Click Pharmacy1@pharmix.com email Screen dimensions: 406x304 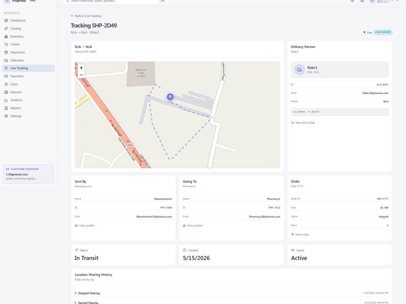[x=264, y=216]
